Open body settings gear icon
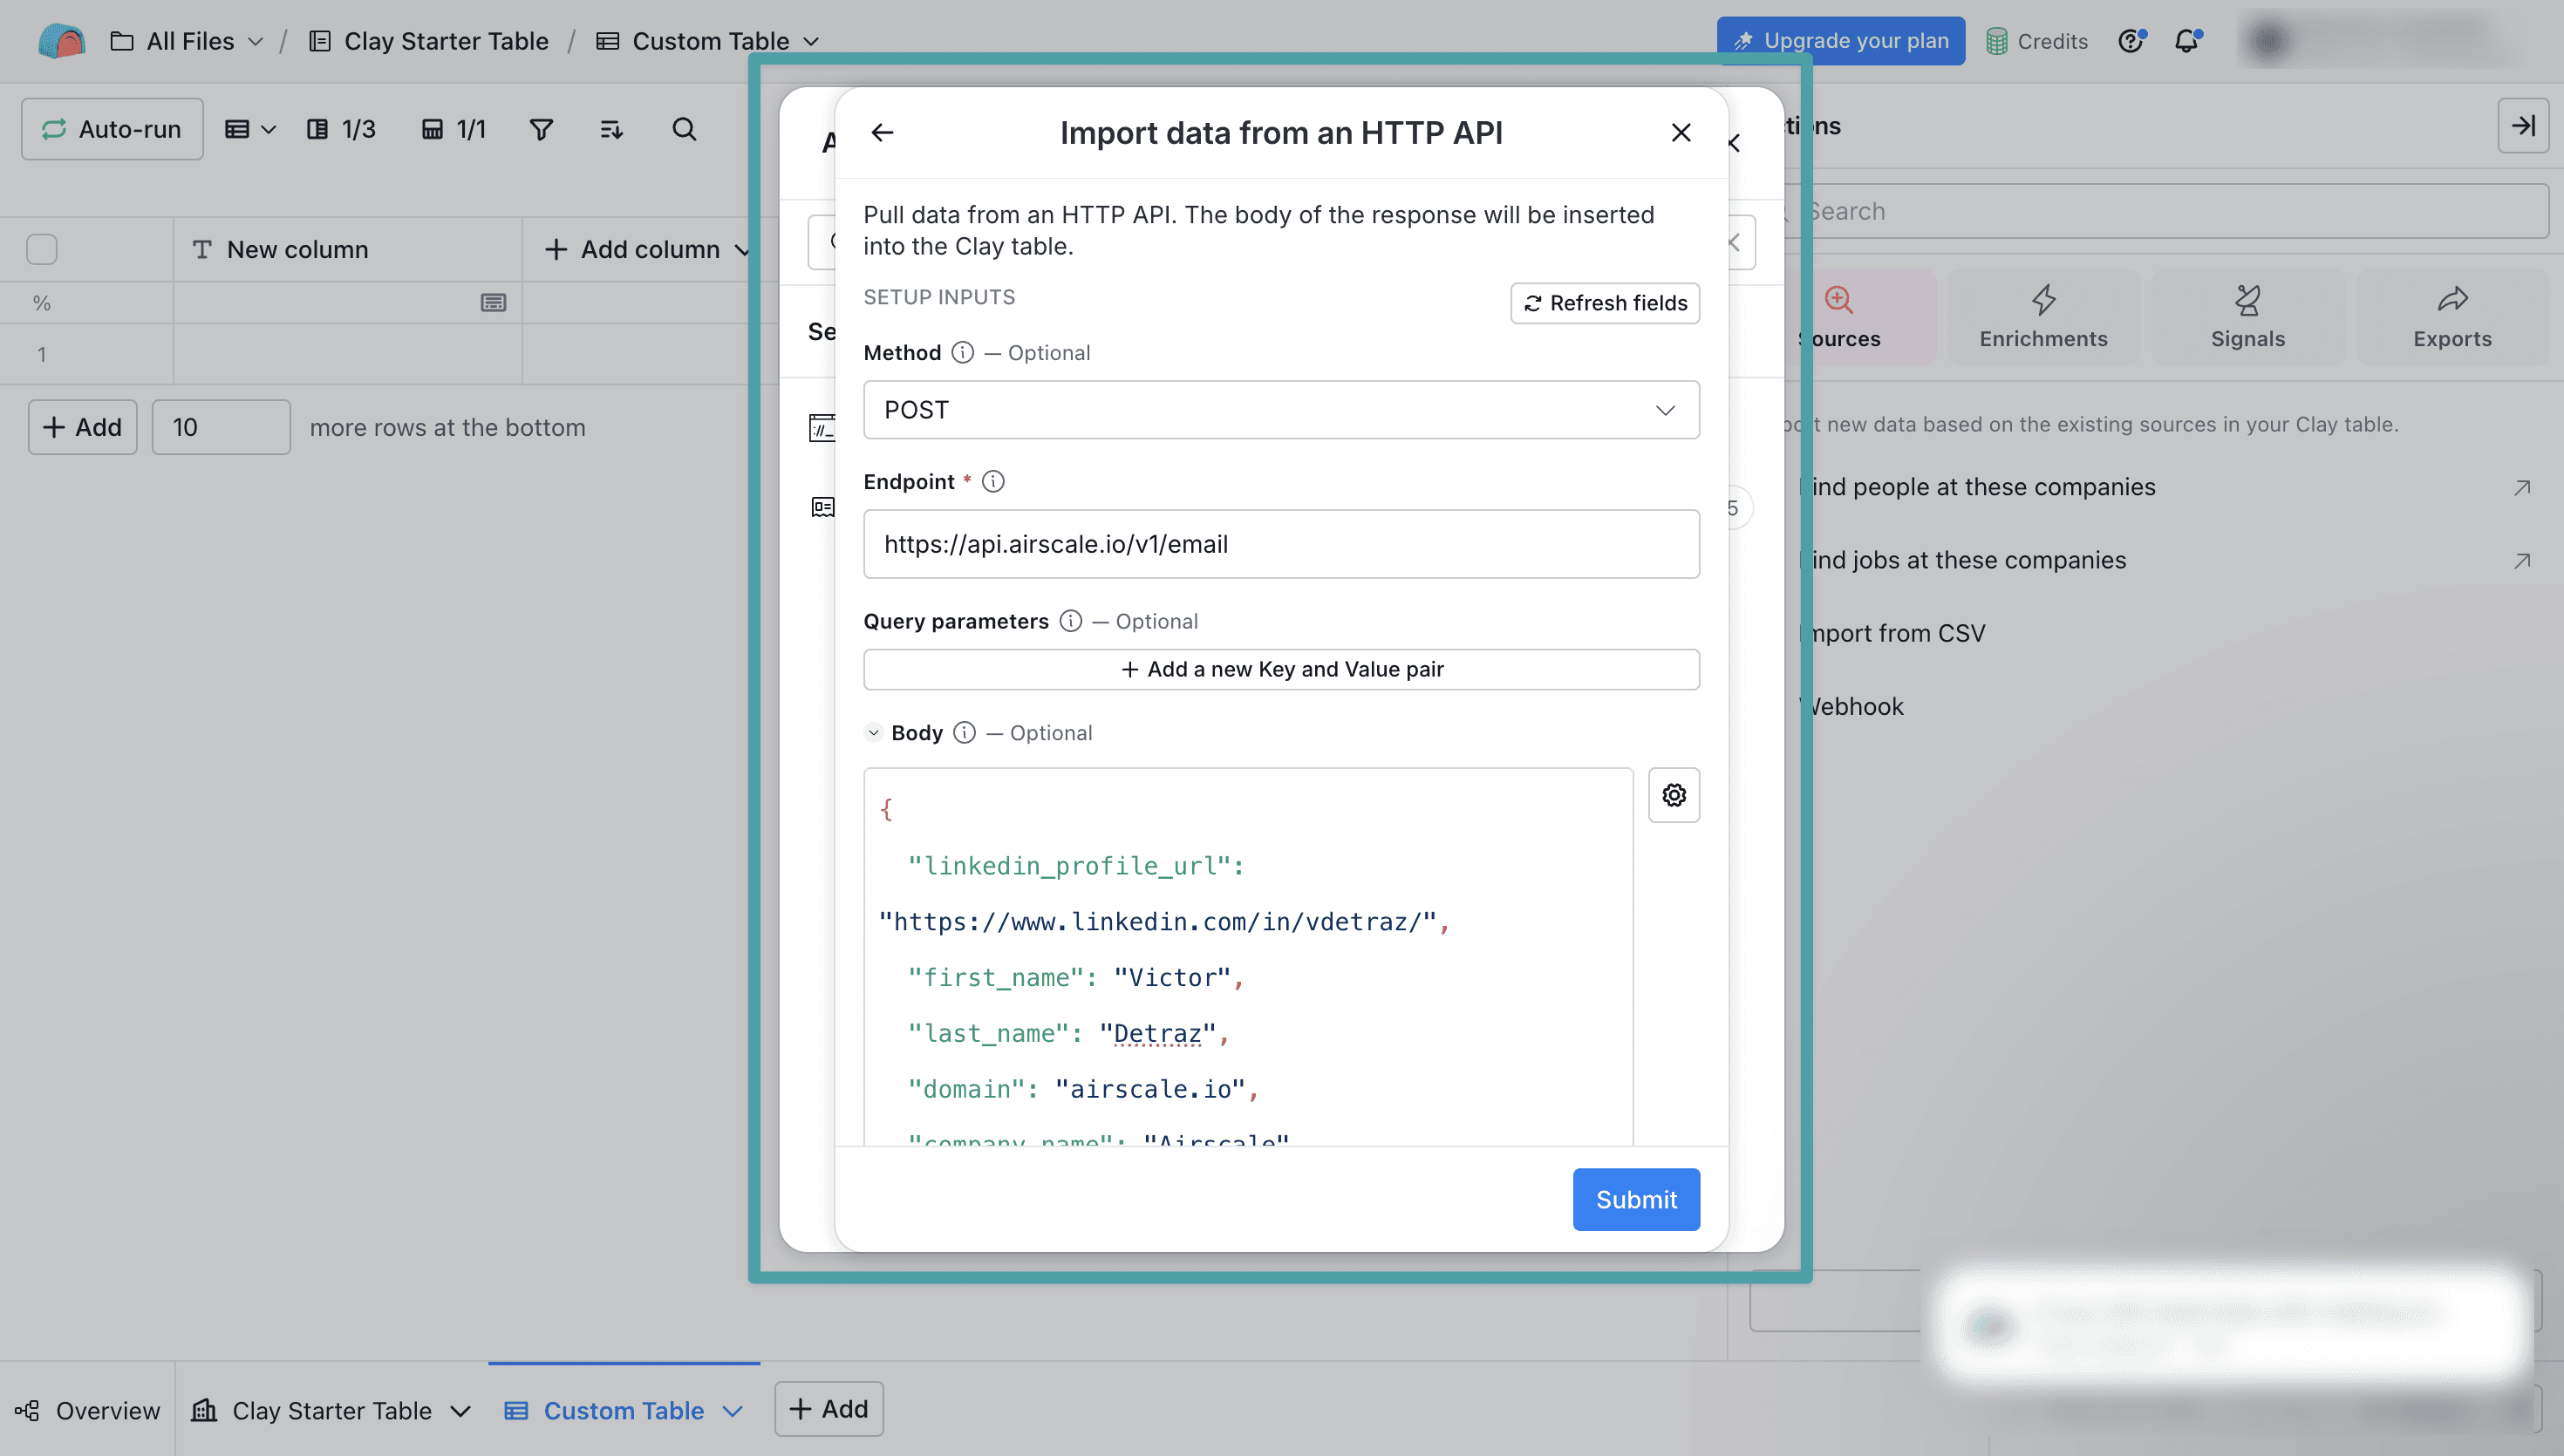2564x1456 pixels. click(x=1673, y=795)
